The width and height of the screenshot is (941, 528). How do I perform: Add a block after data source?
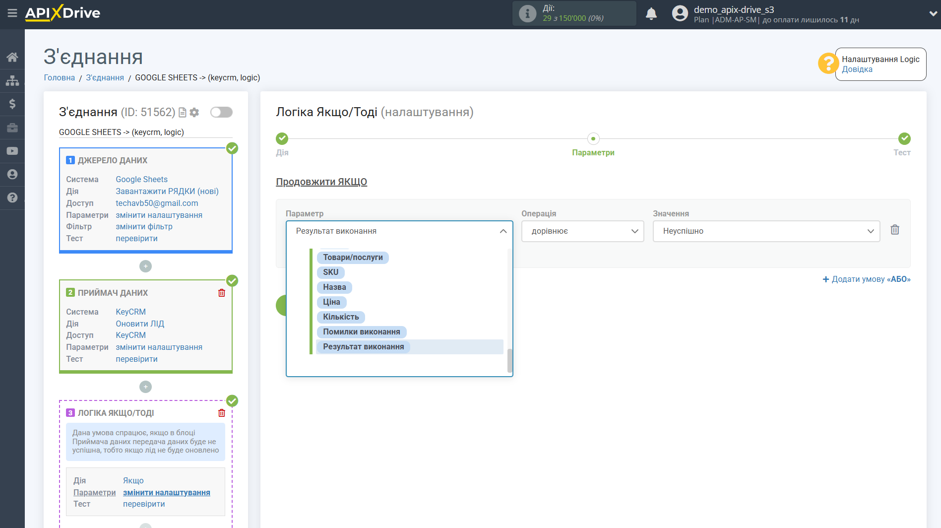click(145, 266)
